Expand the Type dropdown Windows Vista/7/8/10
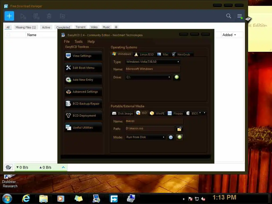 [153, 62]
